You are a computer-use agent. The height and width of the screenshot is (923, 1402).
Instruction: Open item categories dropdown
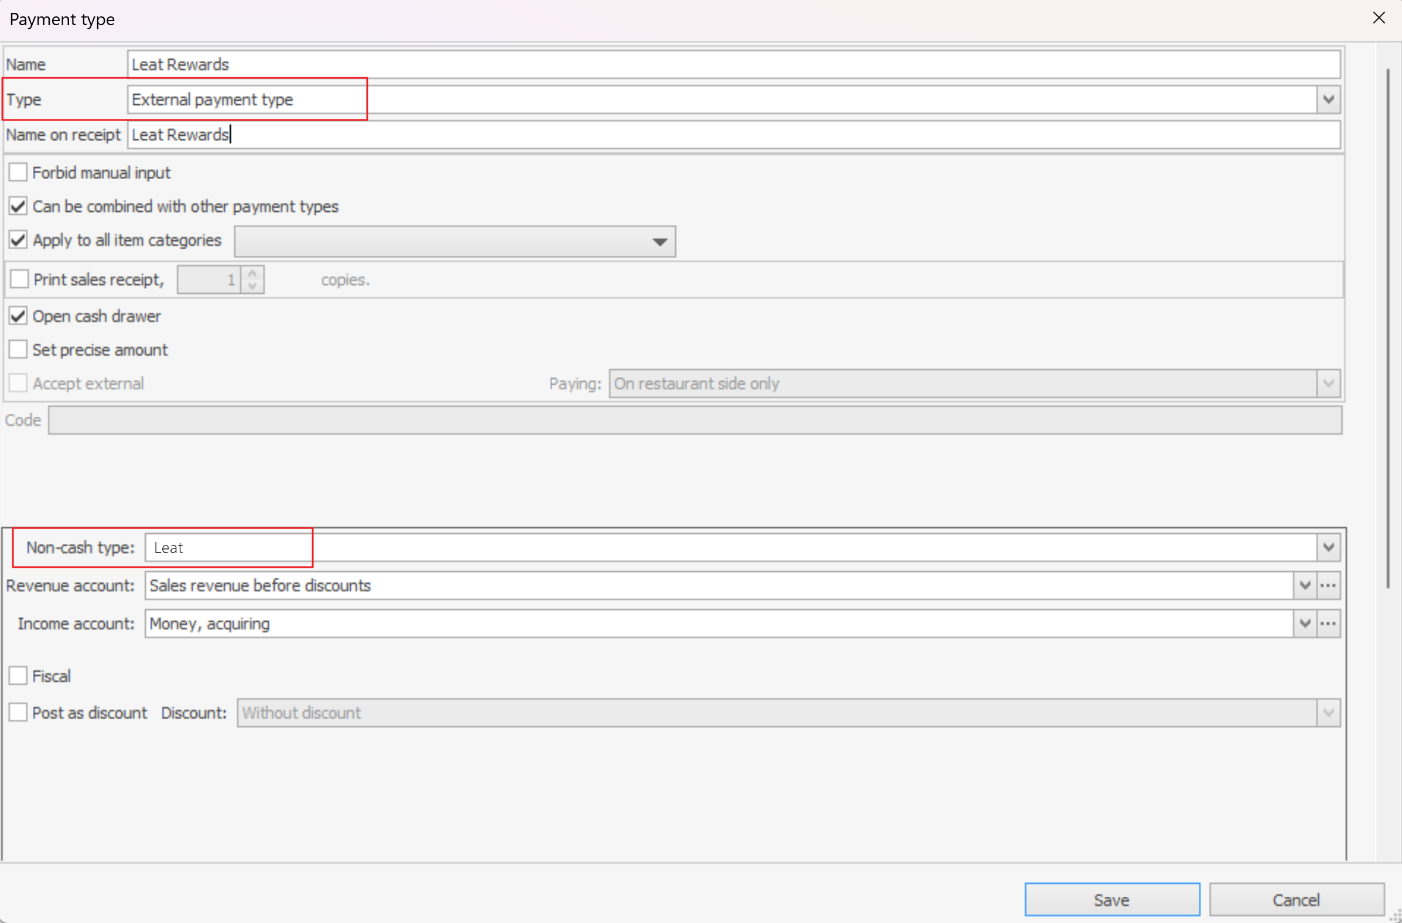659,241
